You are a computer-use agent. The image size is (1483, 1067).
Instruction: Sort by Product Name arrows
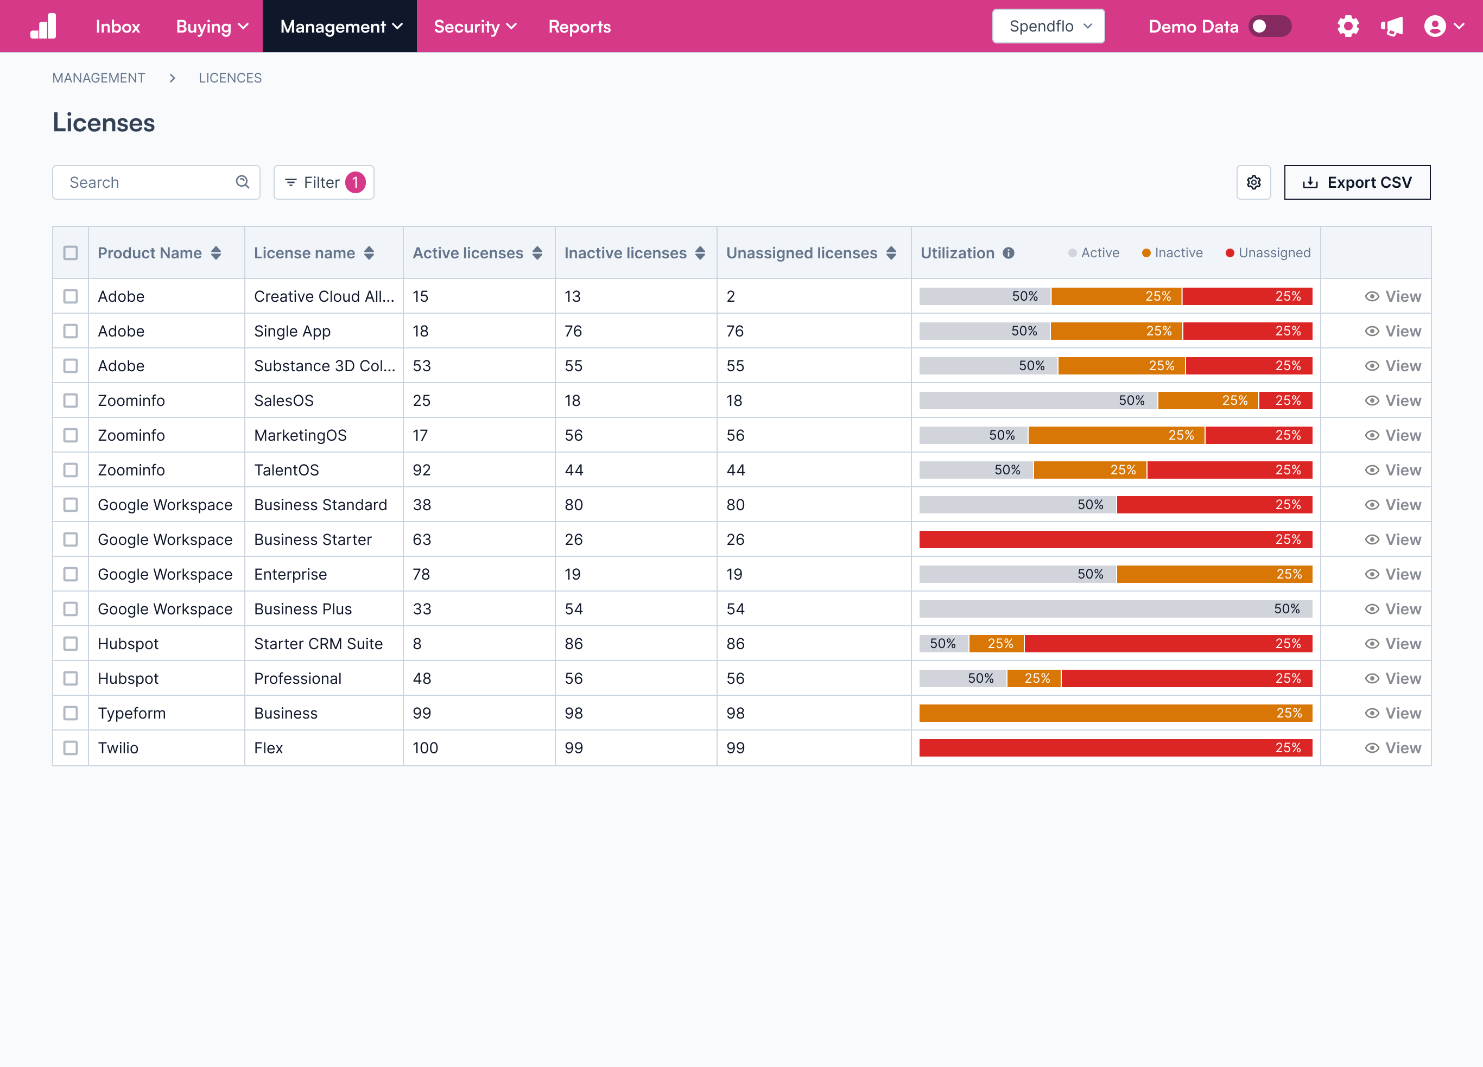click(x=216, y=253)
